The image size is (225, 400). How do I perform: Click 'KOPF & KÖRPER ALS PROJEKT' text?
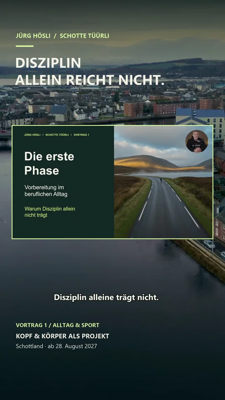(x=62, y=336)
